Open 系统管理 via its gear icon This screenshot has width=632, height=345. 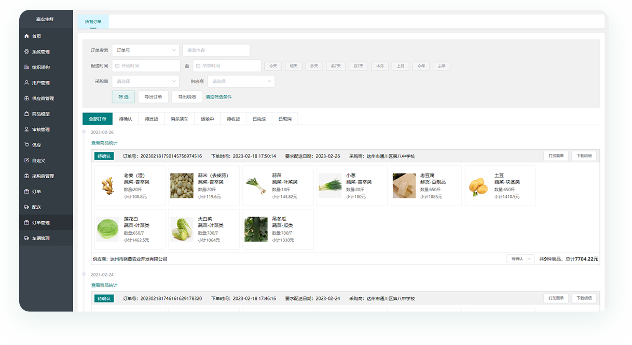click(x=26, y=52)
